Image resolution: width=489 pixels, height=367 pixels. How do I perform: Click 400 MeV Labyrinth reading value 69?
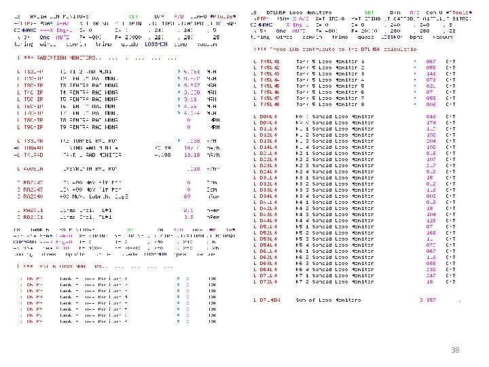coord(187,196)
